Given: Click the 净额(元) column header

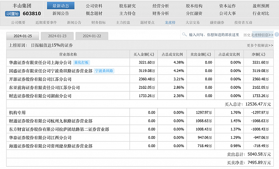Looking at the screenshot, I should point(258,54).
